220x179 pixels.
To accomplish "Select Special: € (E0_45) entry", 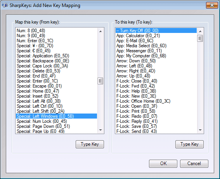I will click(56, 51).
